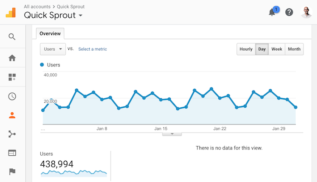Click the search icon in sidebar

[12, 37]
